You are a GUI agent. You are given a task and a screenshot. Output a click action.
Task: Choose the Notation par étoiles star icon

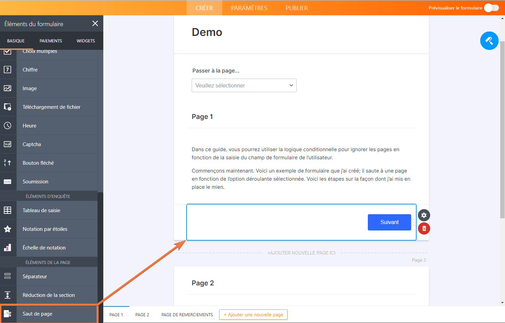7,229
